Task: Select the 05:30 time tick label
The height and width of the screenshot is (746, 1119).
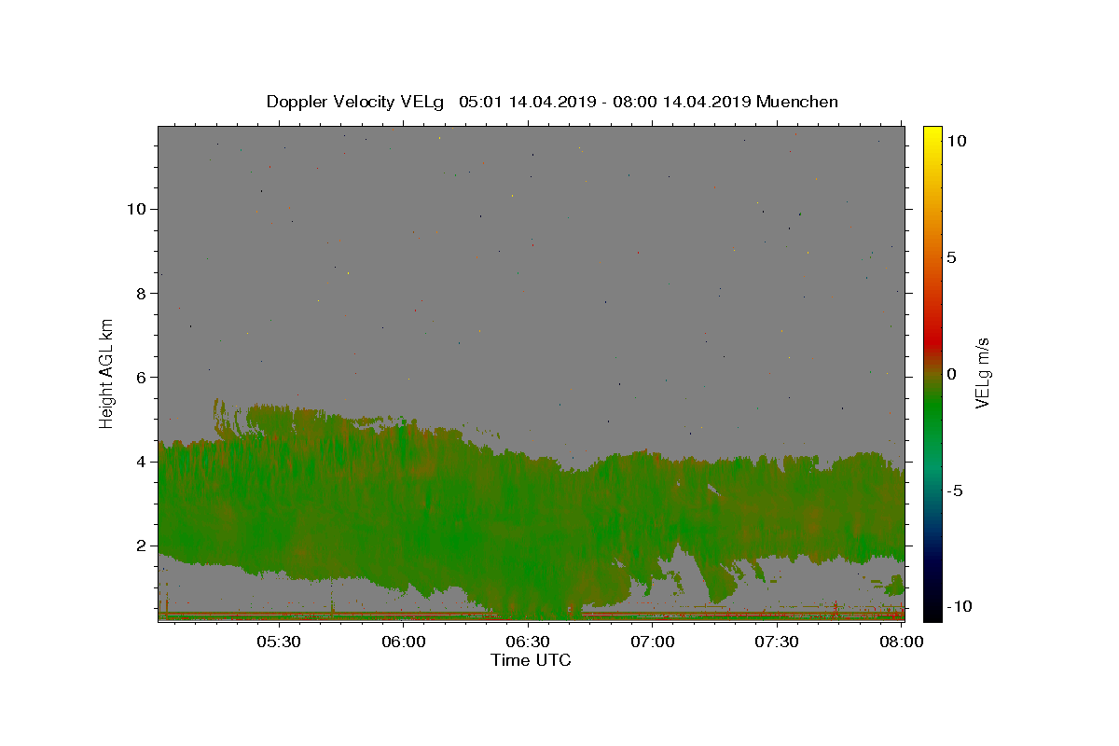Action: coord(280,642)
